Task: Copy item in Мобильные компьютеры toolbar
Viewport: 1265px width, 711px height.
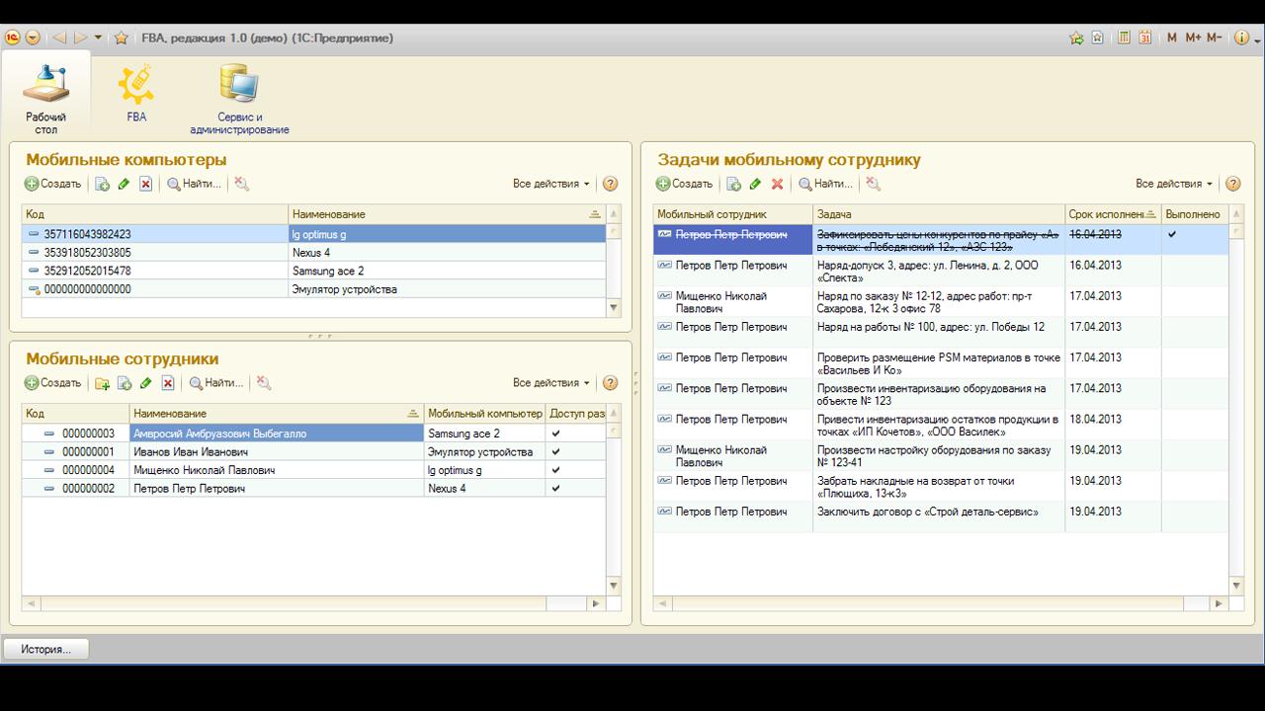Action: [102, 184]
